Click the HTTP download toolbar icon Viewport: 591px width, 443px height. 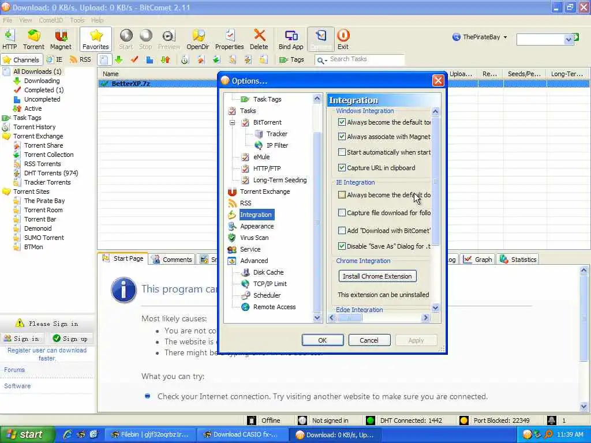9,39
